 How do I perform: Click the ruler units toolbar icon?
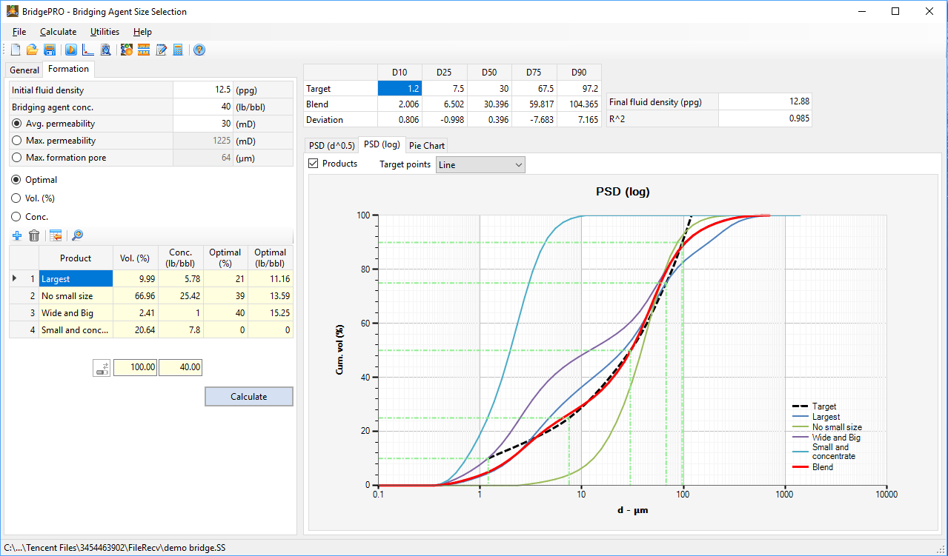coord(144,50)
